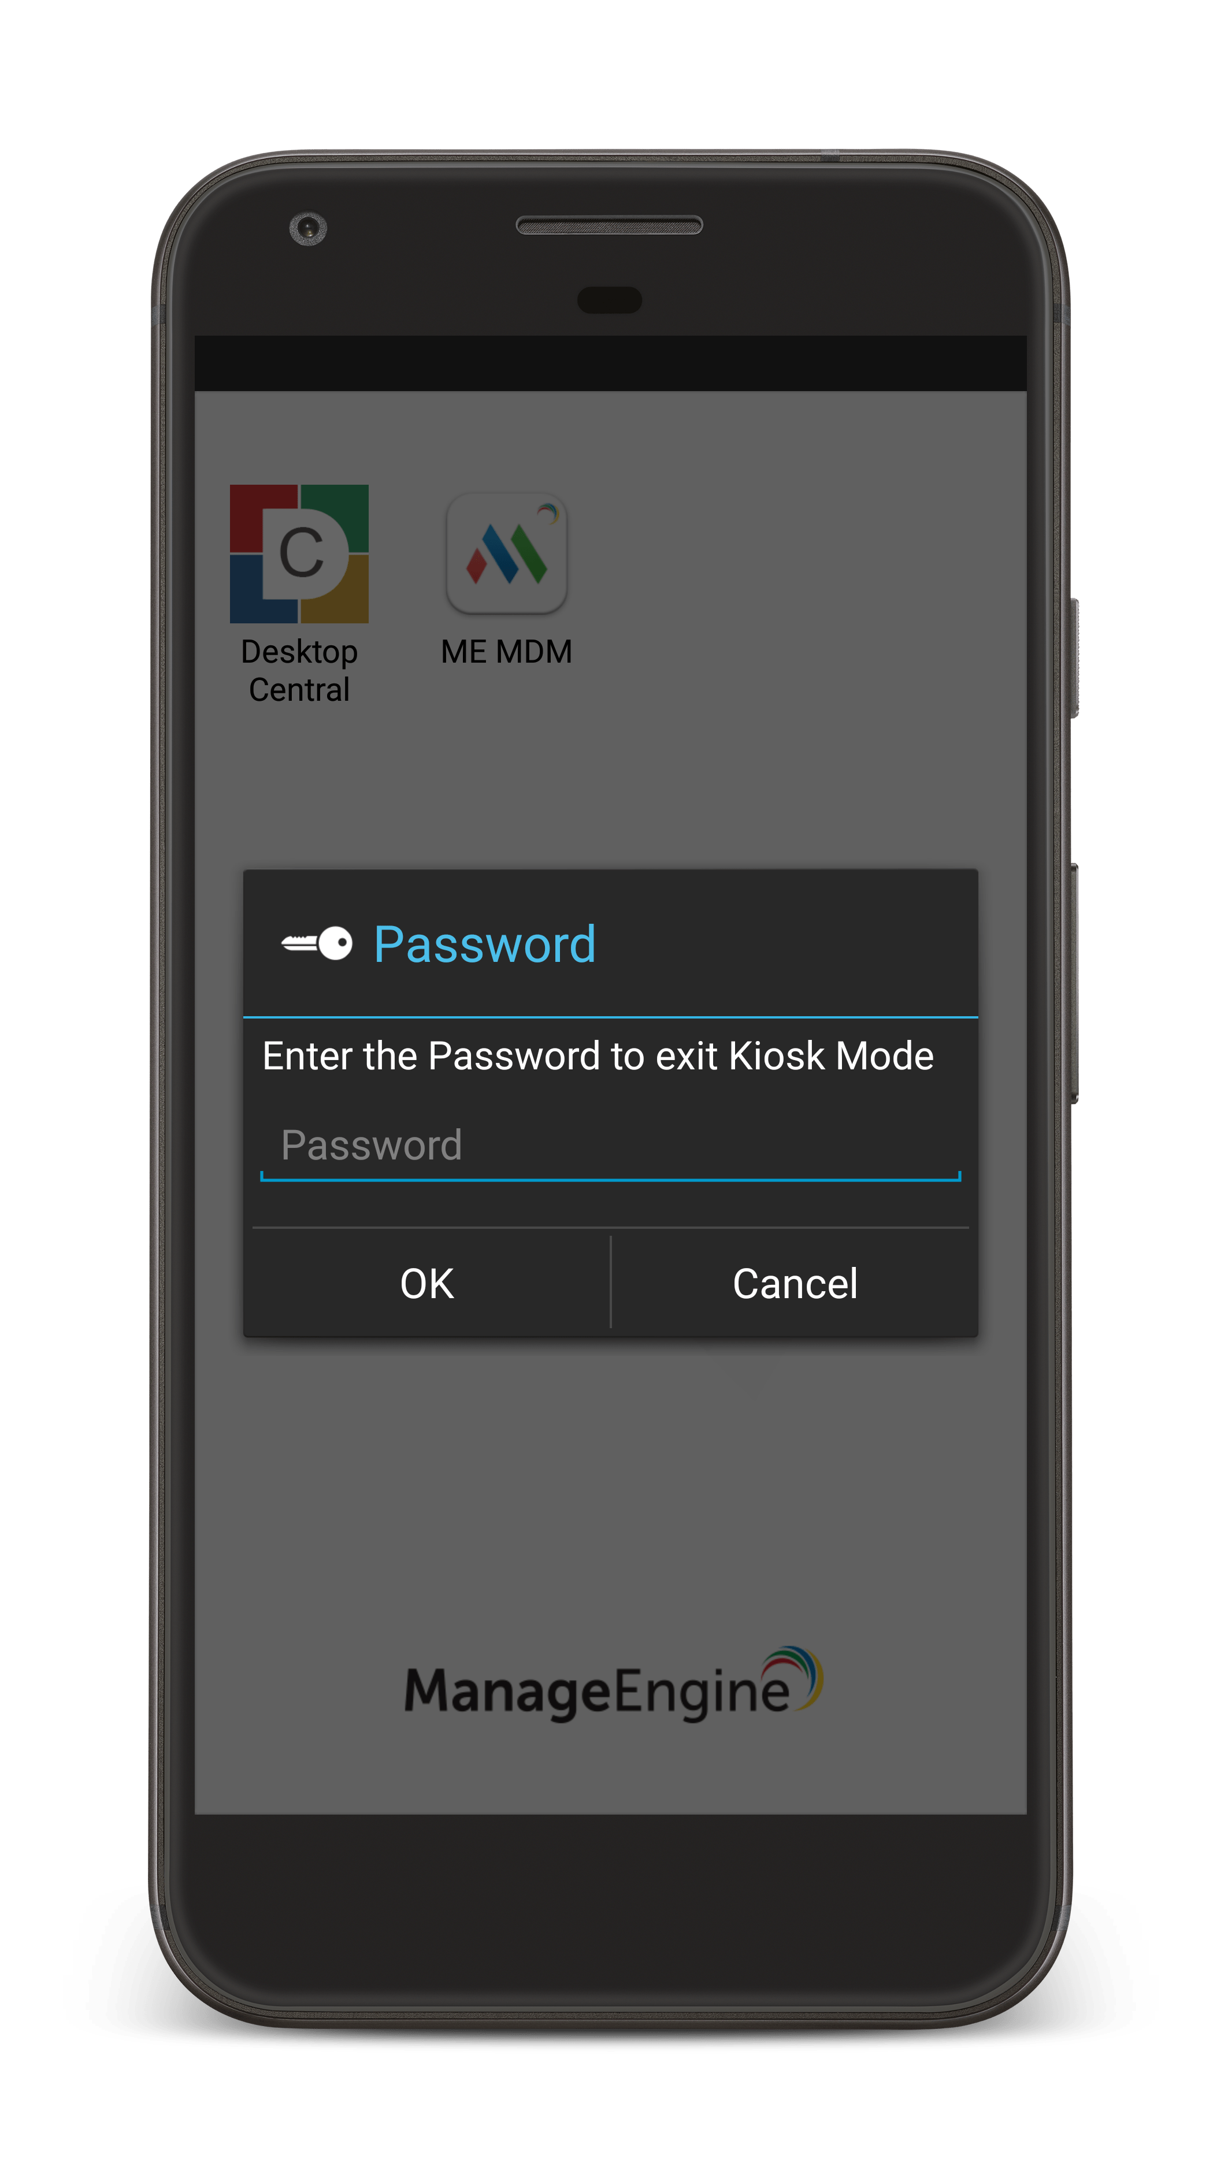The image size is (1228, 2178).
Task: Tap the phone's bottom bezel below the screen
Action: [x=611, y=1911]
